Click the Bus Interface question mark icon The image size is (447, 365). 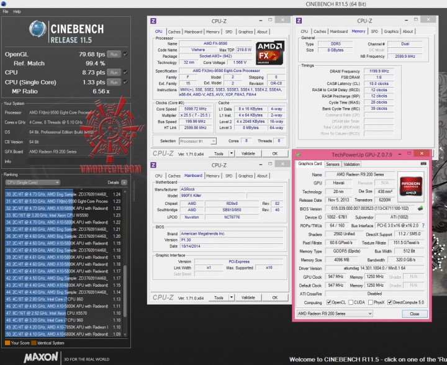pos(423,225)
